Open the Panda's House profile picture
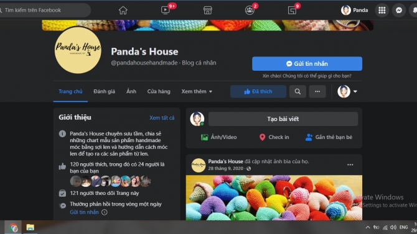This screenshot has width=417, height=234. 78,50
